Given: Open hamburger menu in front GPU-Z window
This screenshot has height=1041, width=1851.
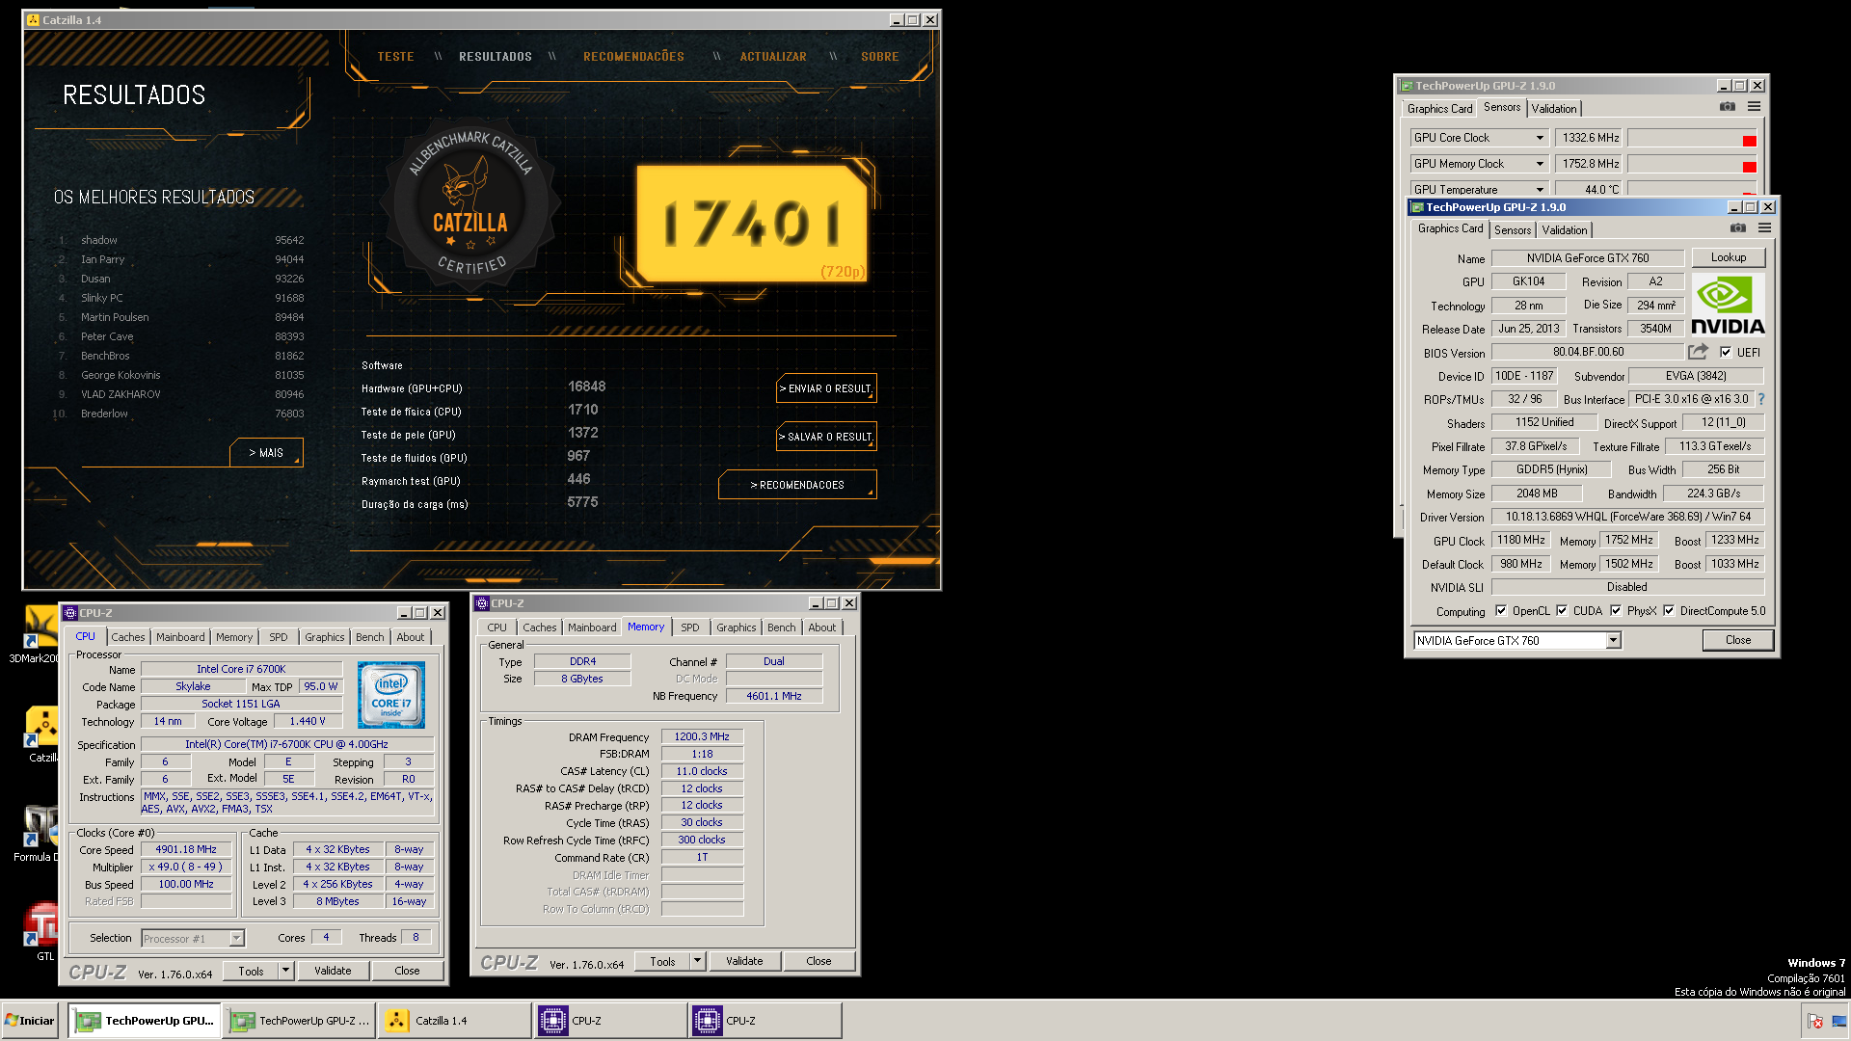Looking at the screenshot, I should pos(1764,228).
